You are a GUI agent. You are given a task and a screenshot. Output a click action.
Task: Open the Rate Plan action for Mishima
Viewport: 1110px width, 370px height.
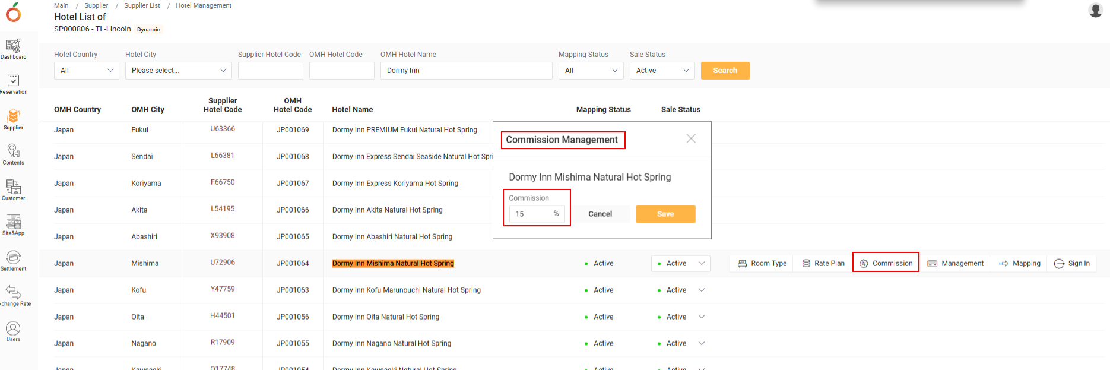(x=823, y=264)
